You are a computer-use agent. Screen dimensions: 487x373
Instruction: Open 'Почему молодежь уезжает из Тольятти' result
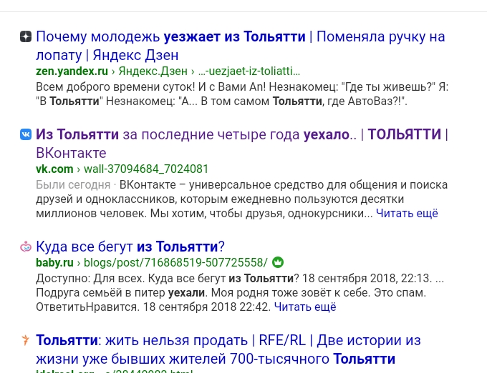point(241,46)
